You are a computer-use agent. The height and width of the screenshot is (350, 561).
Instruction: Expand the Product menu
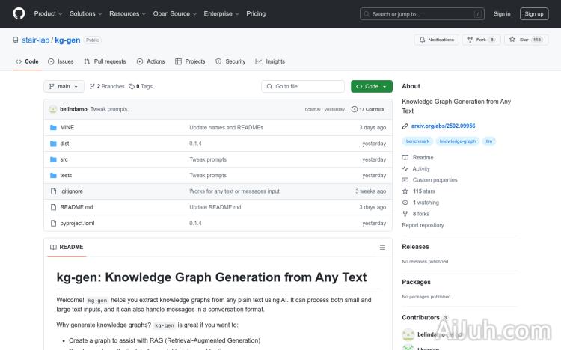[x=48, y=13]
